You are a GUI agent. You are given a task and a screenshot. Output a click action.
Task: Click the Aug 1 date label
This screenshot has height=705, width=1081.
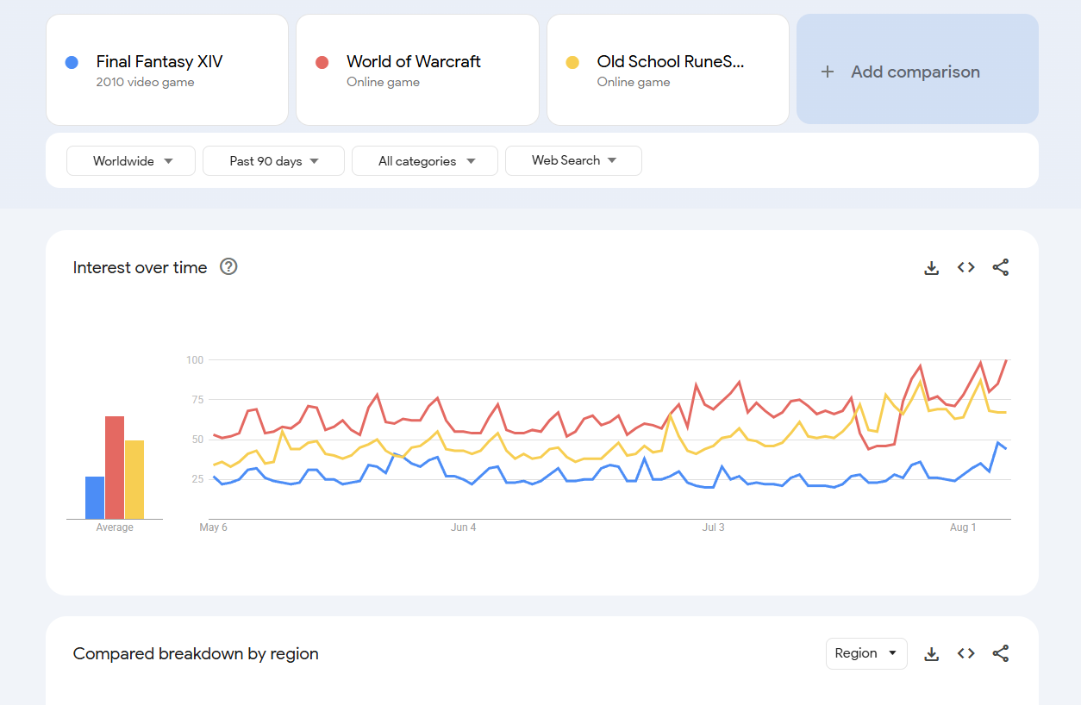tap(963, 527)
